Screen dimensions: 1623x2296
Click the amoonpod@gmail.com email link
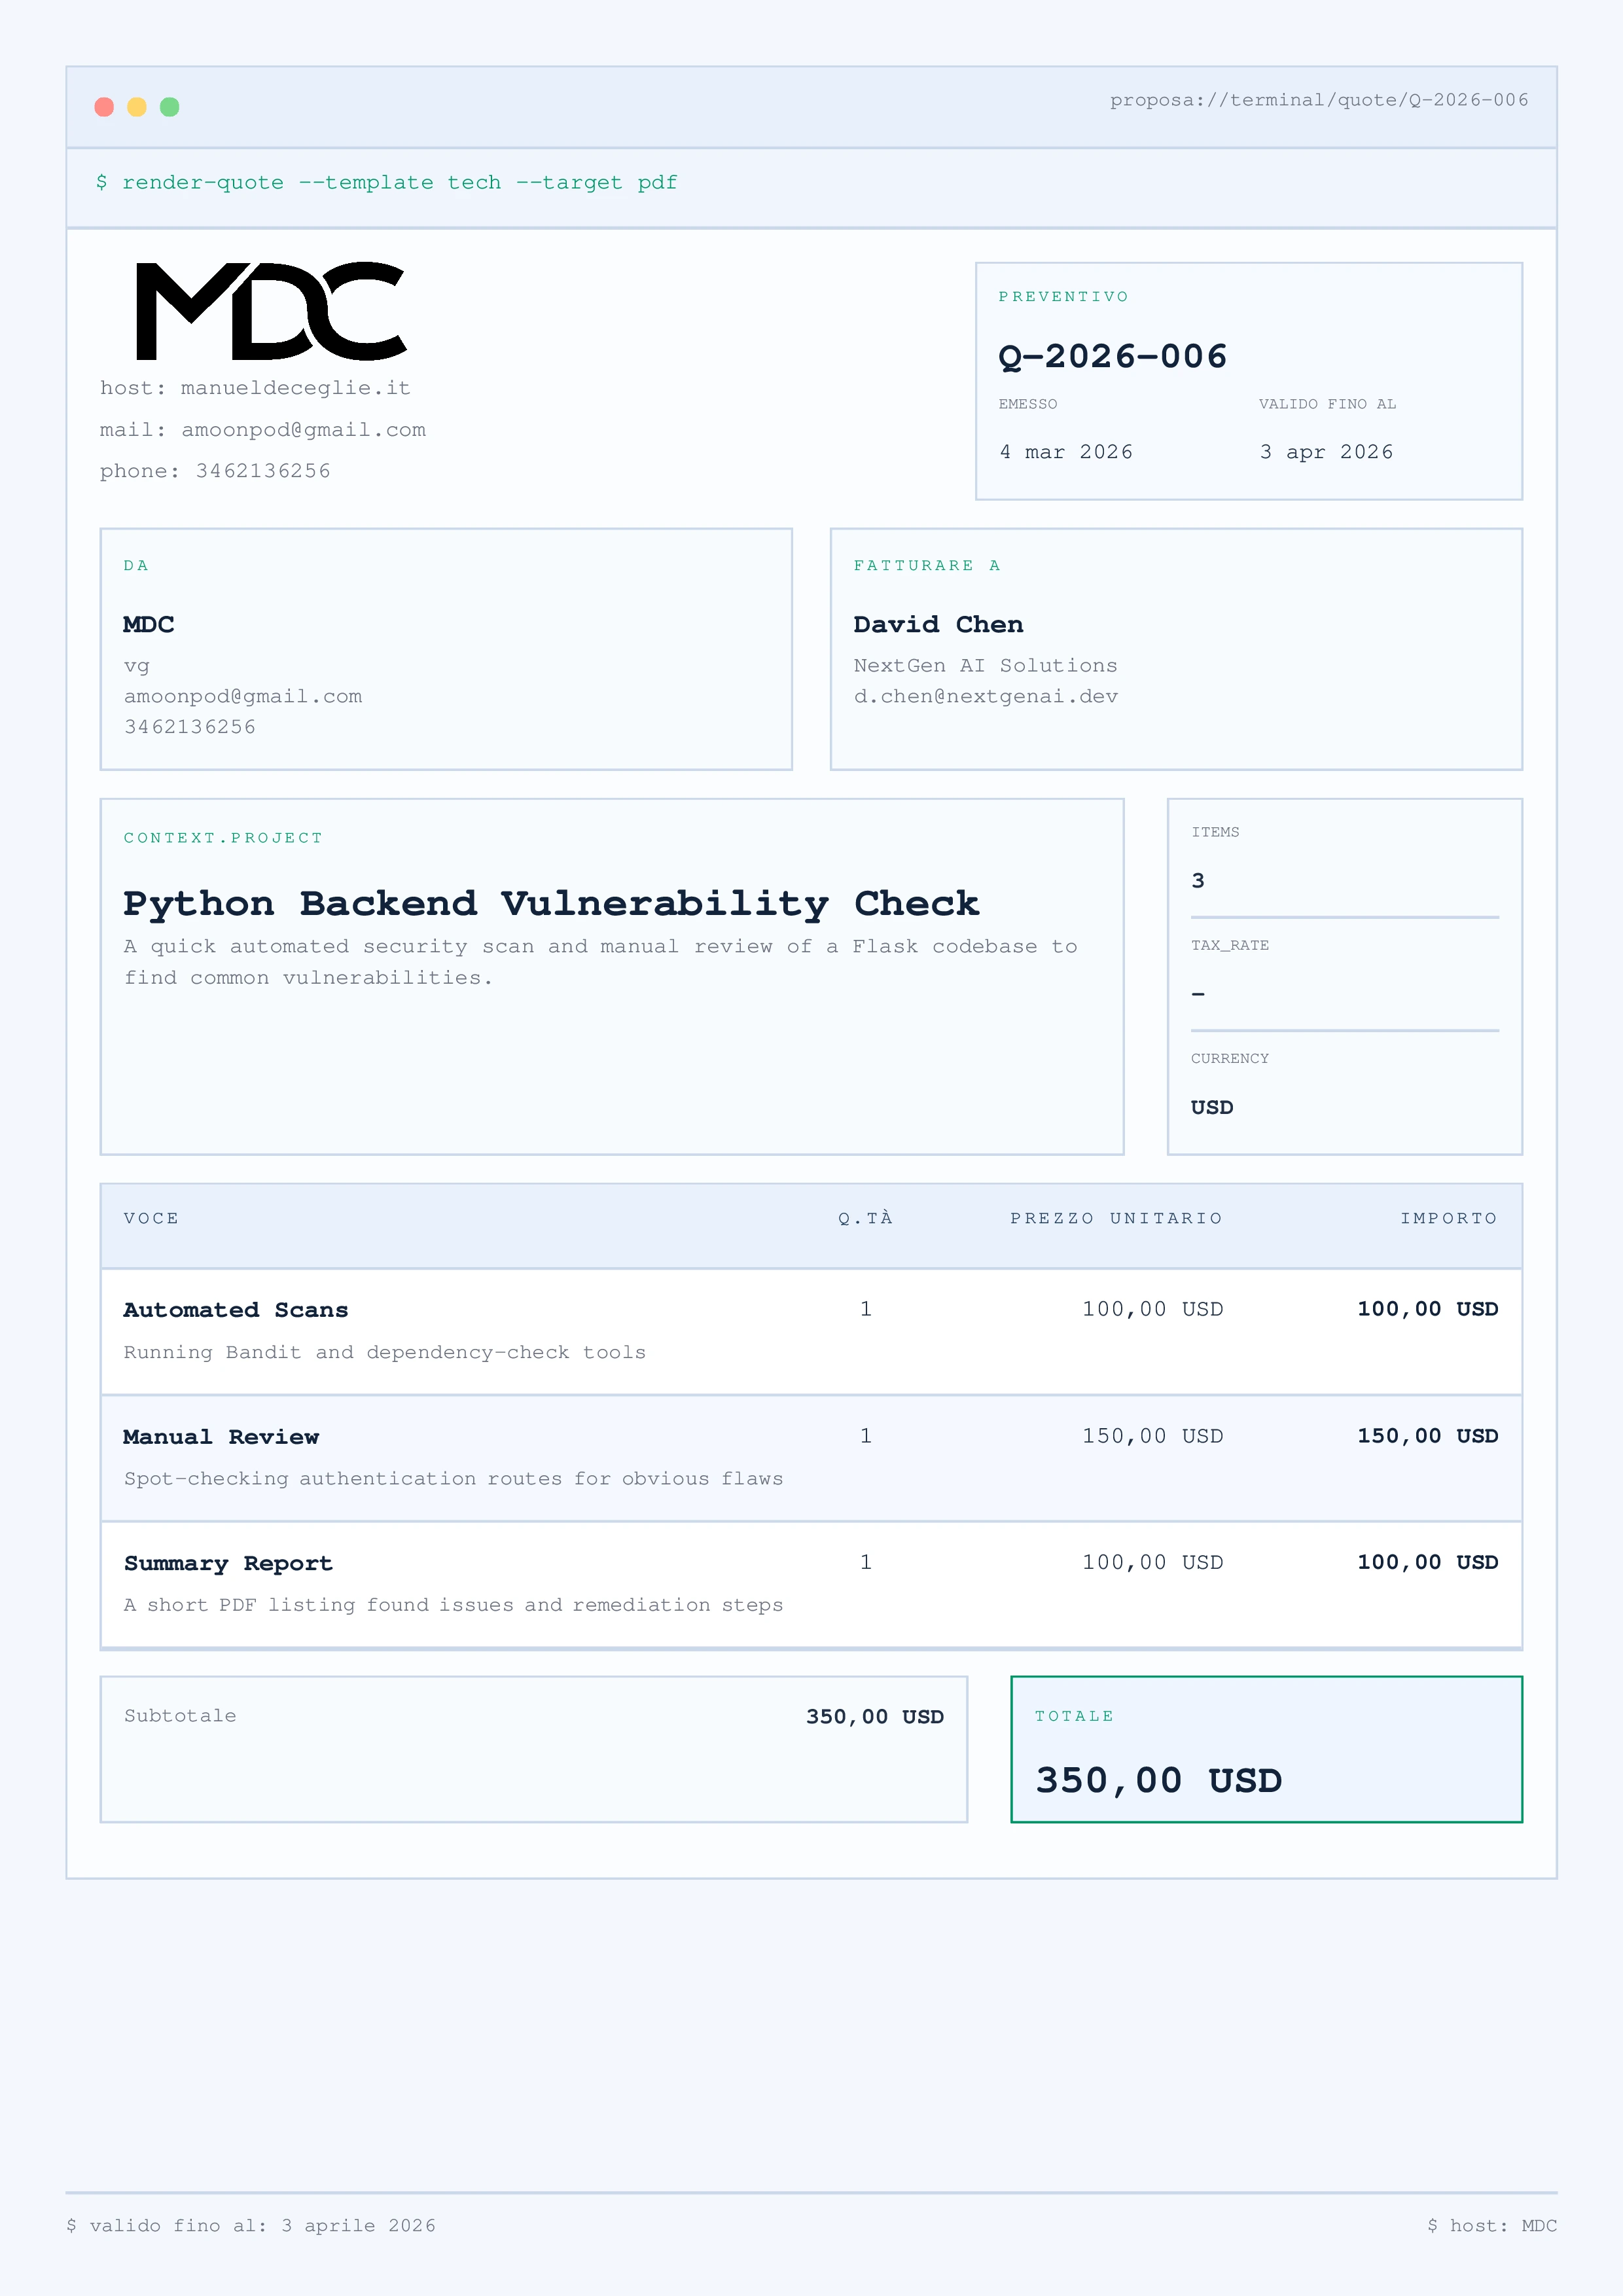click(x=243, y=697)
